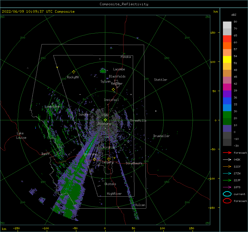Image resolution: width=248 pixels, height=232 pixels.
Task: Click the Didsbury city label
Action: pos(104,124)
